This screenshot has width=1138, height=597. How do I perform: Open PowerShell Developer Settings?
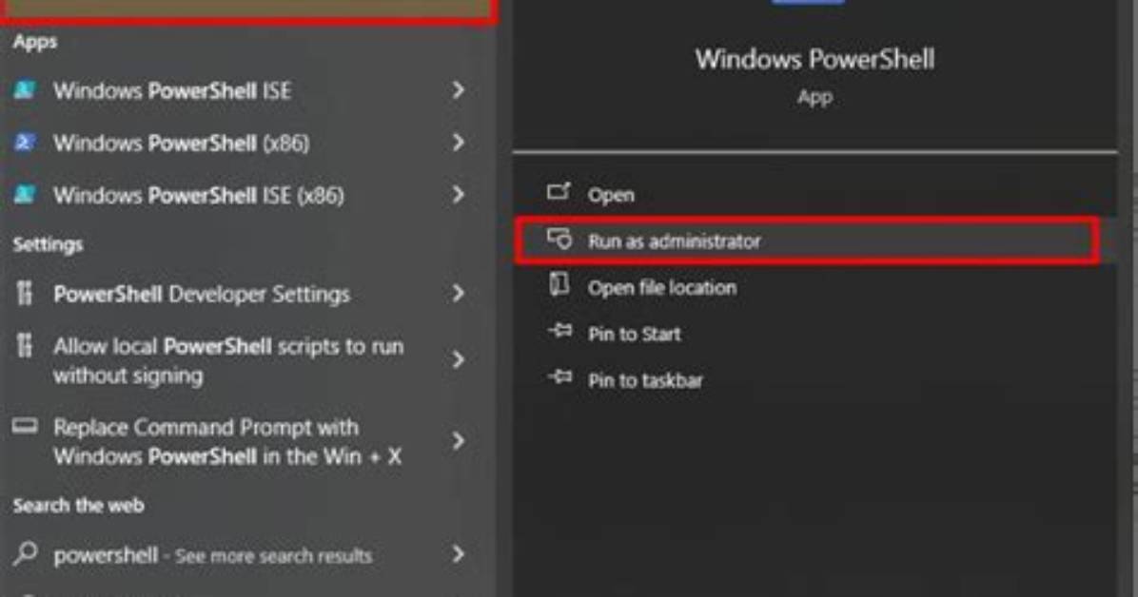246,293
